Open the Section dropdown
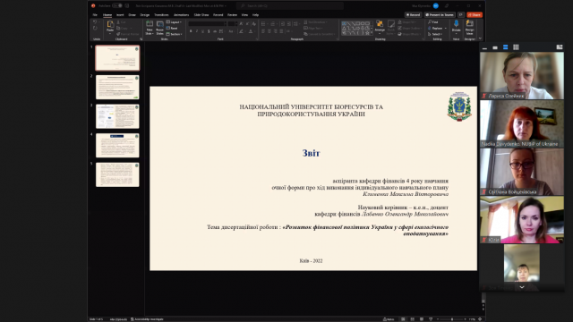The image size is (573, 322). [175, 34]
